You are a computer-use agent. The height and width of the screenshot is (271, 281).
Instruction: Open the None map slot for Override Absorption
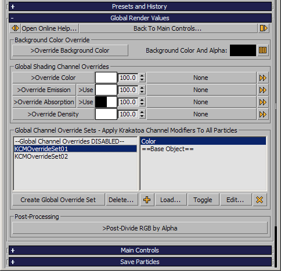click(x=201, y=102)
